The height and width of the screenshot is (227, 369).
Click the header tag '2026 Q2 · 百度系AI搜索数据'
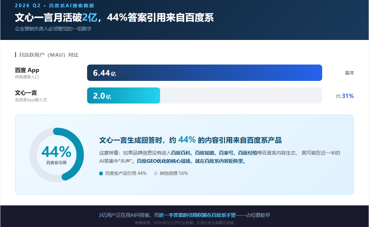coord(54,6)
